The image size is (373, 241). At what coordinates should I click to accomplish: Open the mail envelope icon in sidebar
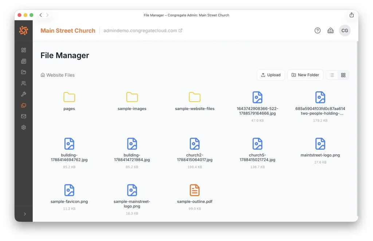(24, 116)
